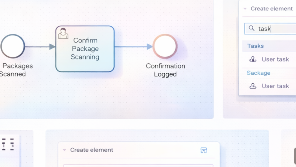
Task: Choose the User task entry under Sackage
Action: pyautogui.click(x=275, y=86)
